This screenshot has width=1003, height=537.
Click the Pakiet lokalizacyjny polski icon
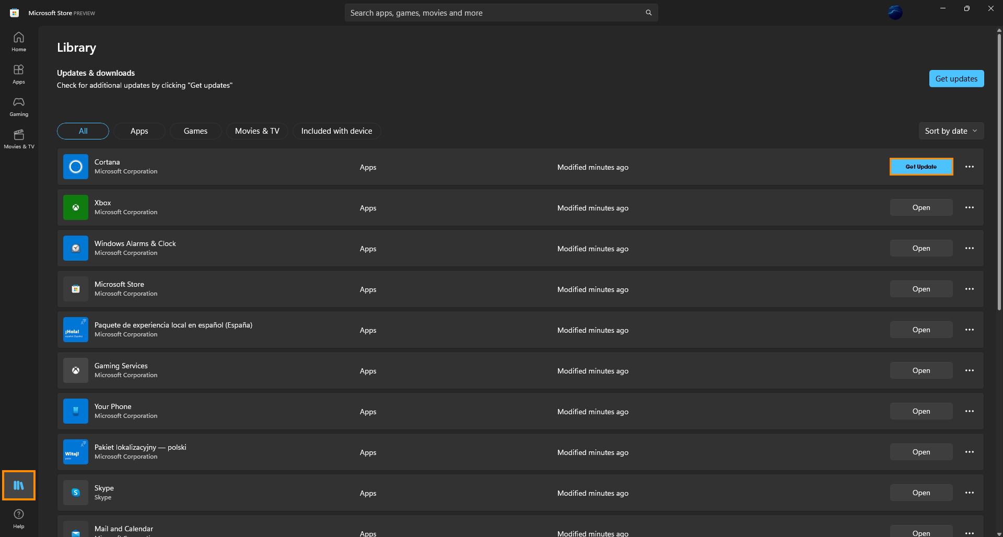coord(76,452)
